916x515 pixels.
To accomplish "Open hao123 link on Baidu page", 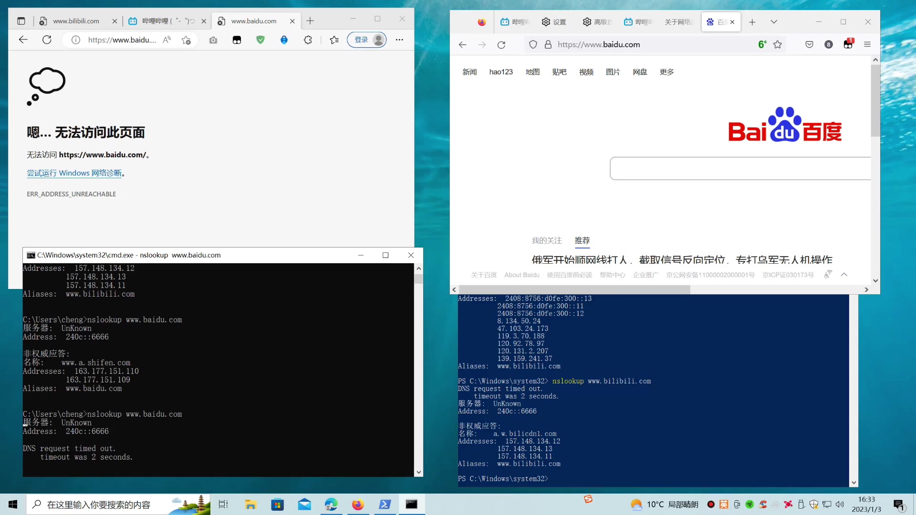I will click(x=501, y=72).
